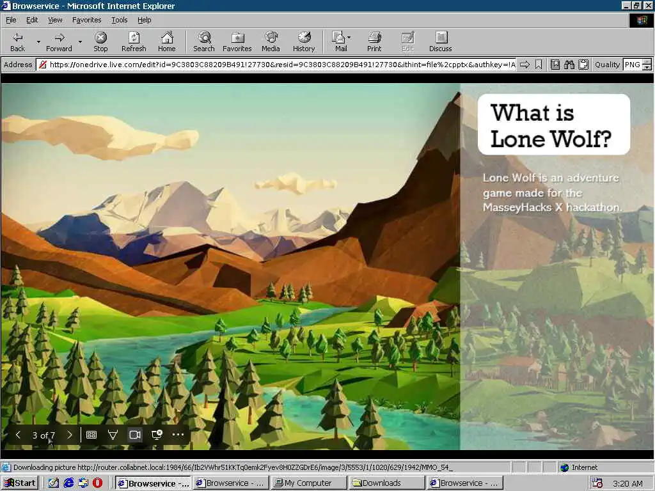Click the bookmark ribbon icon
This screenshot has width=655, height=491.
click(x=539, y=65)
